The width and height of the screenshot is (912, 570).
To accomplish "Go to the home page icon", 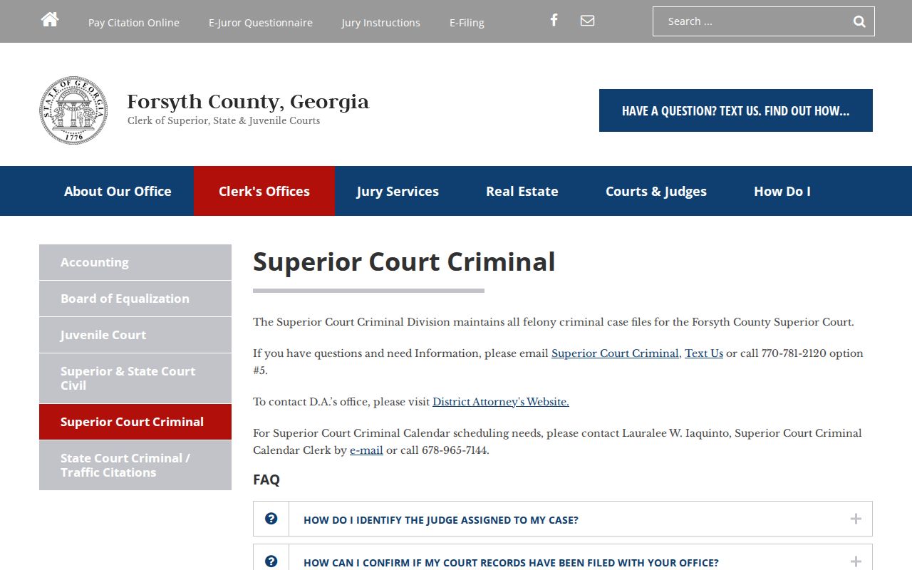I will 50,20.
